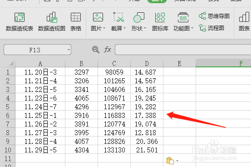Select cell containing 11.29日-5
The image size is (251, 167).
pyautogui.click(x=40, y=150)
